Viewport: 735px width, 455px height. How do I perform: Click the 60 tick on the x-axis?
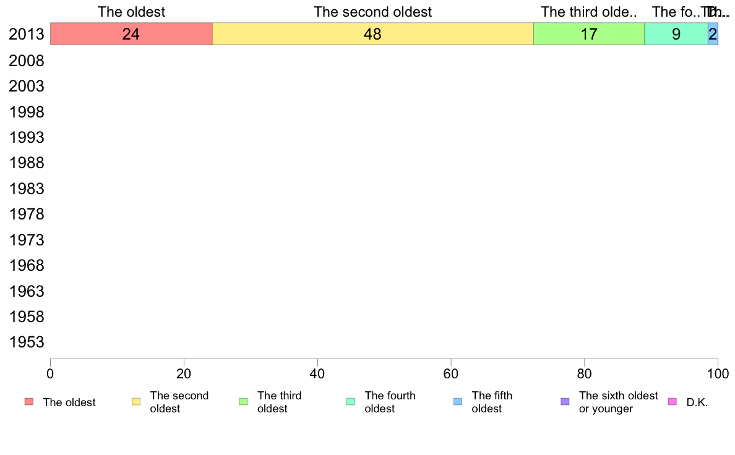[x=451, y=373]
